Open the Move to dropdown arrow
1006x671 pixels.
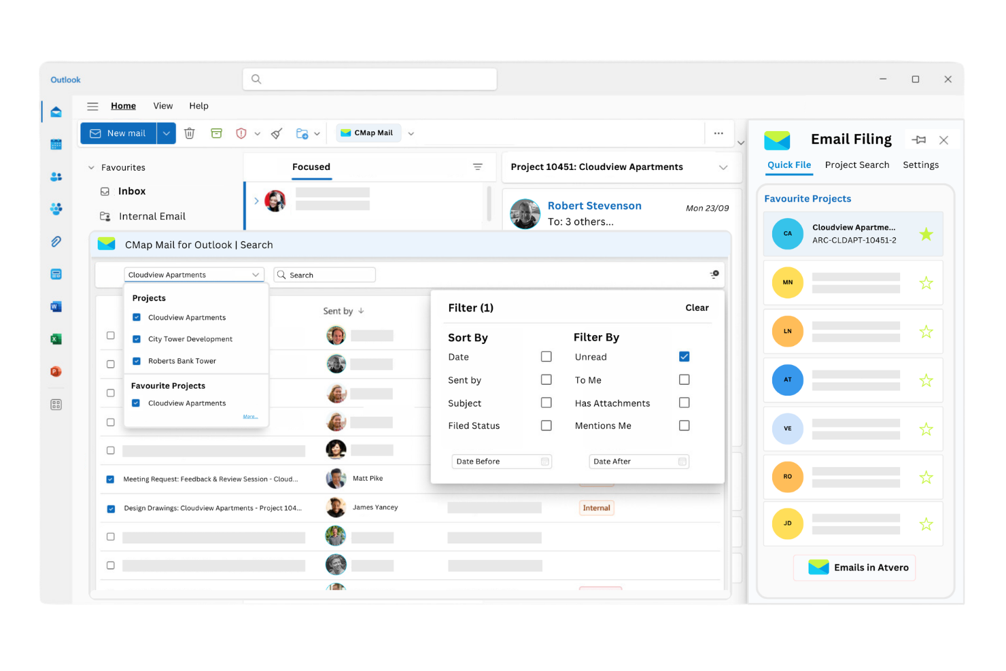coord(317,134)
